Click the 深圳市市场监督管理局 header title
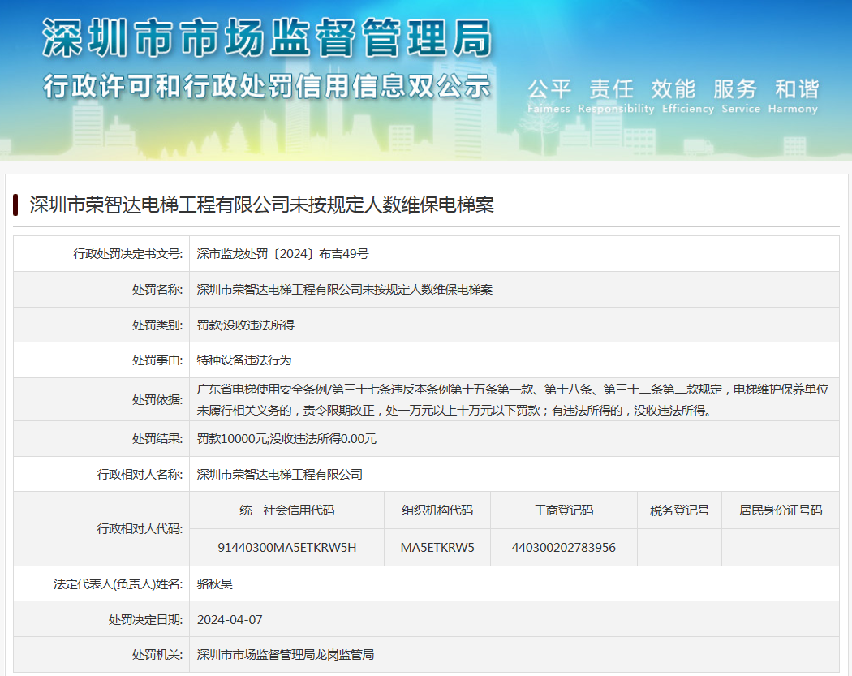This screenshot has width=852, height=676. coord(266,39)
